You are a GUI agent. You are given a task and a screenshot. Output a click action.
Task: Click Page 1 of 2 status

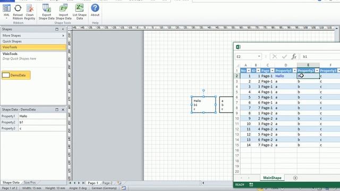click(x=10, y=188)
